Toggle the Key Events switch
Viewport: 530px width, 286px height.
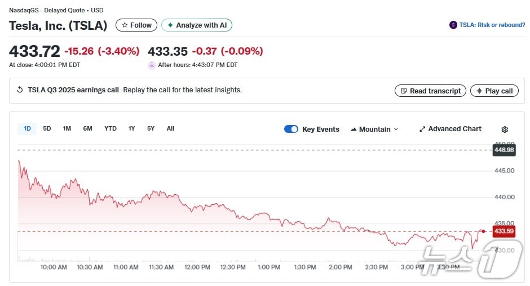tap(291, 129)
